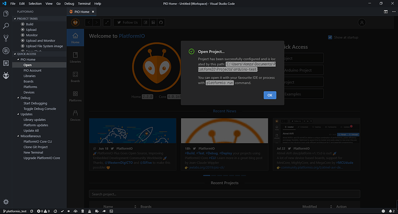Open the rocket news card thumbnail
398x214 pixels.
[133, 130]
